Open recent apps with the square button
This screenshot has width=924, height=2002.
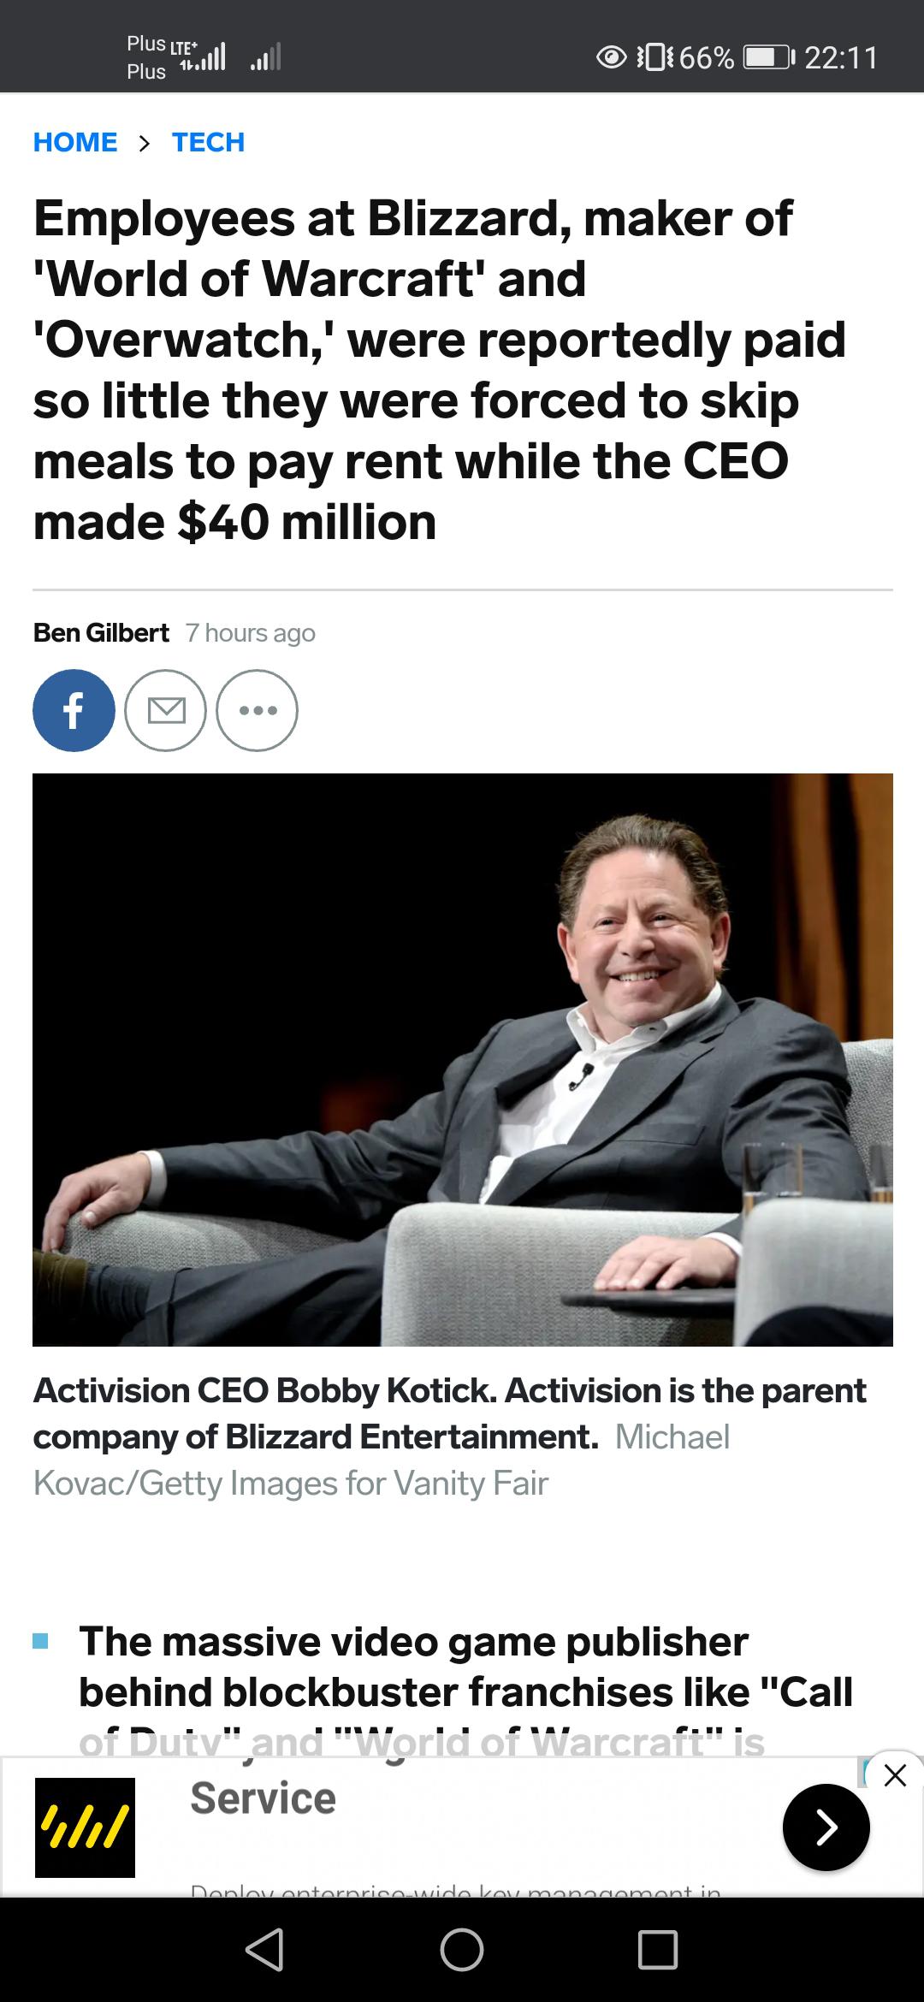658,1950
